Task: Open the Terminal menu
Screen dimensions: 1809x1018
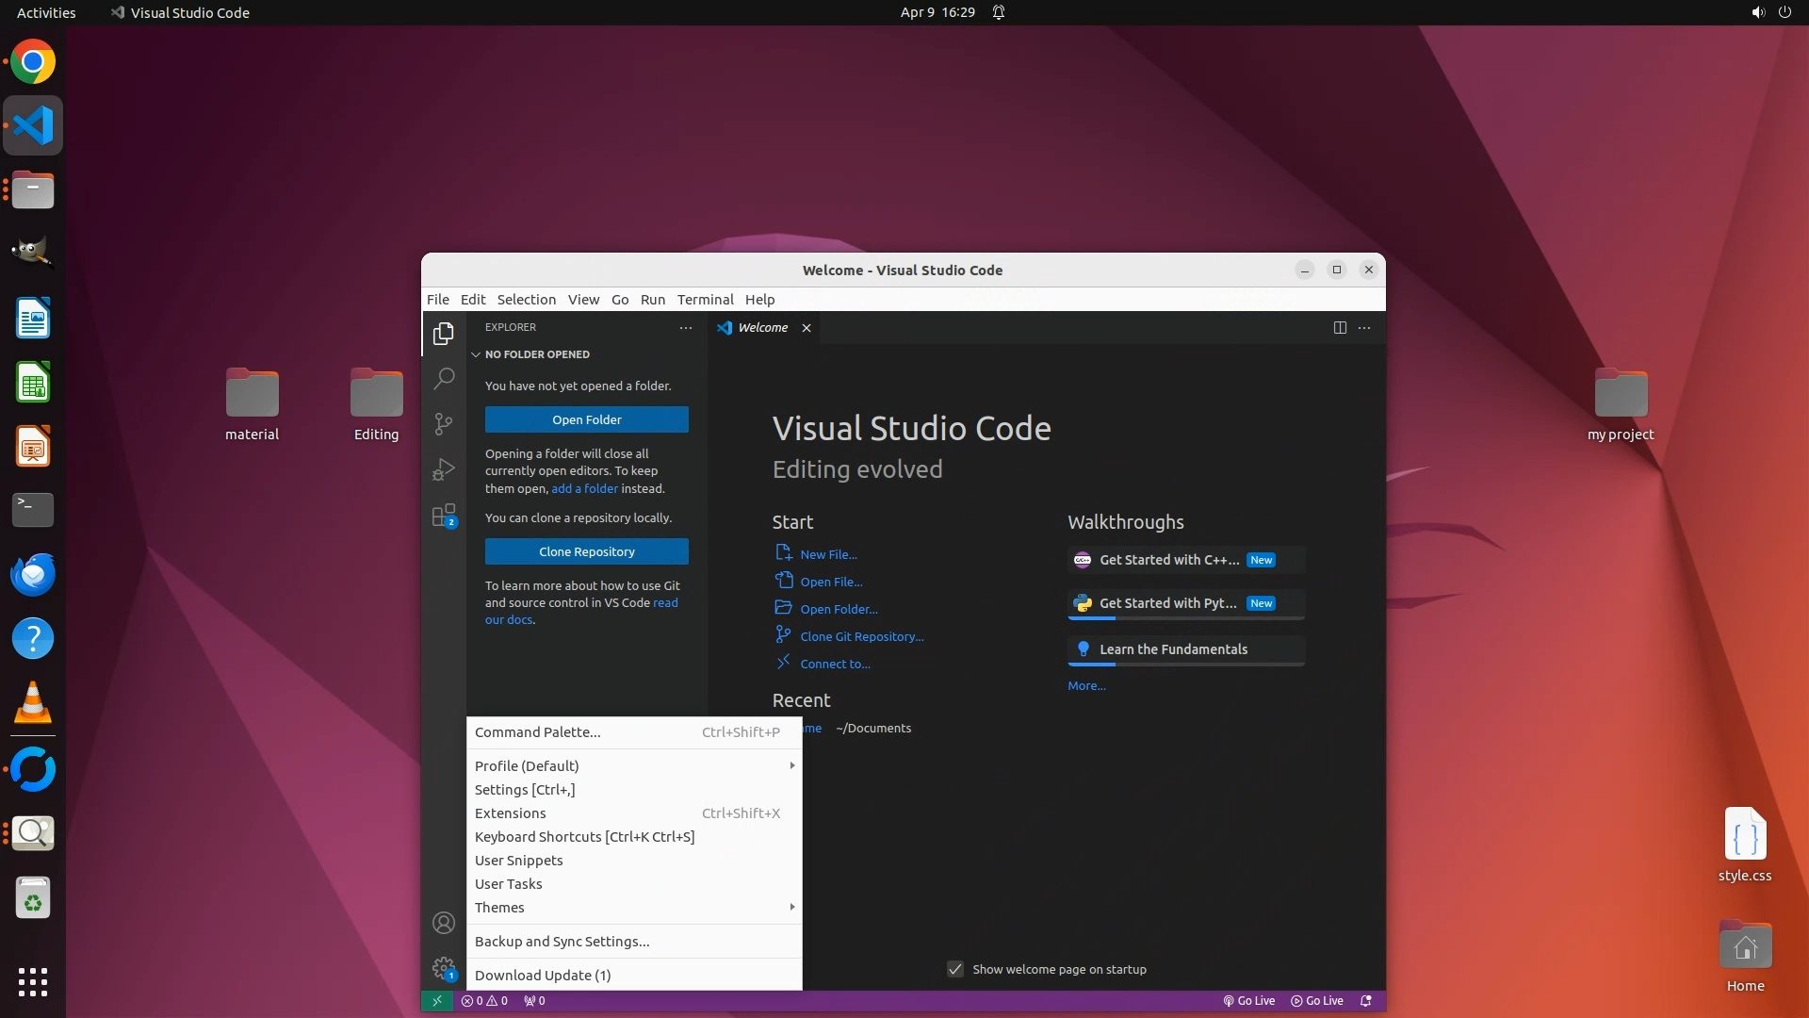Action: [705, 299]
